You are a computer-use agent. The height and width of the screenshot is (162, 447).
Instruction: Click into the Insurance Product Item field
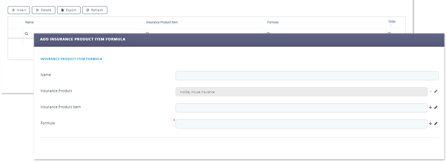point(301,108)
